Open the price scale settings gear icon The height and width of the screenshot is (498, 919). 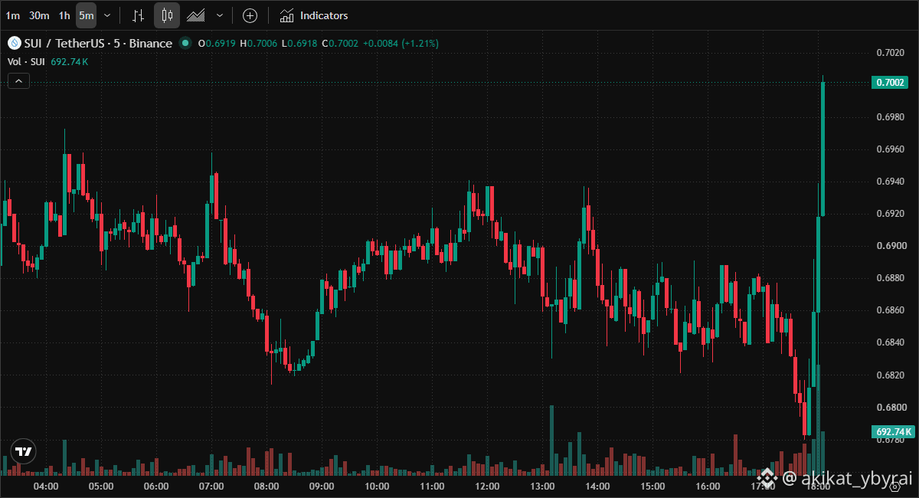tap(894, 487)
